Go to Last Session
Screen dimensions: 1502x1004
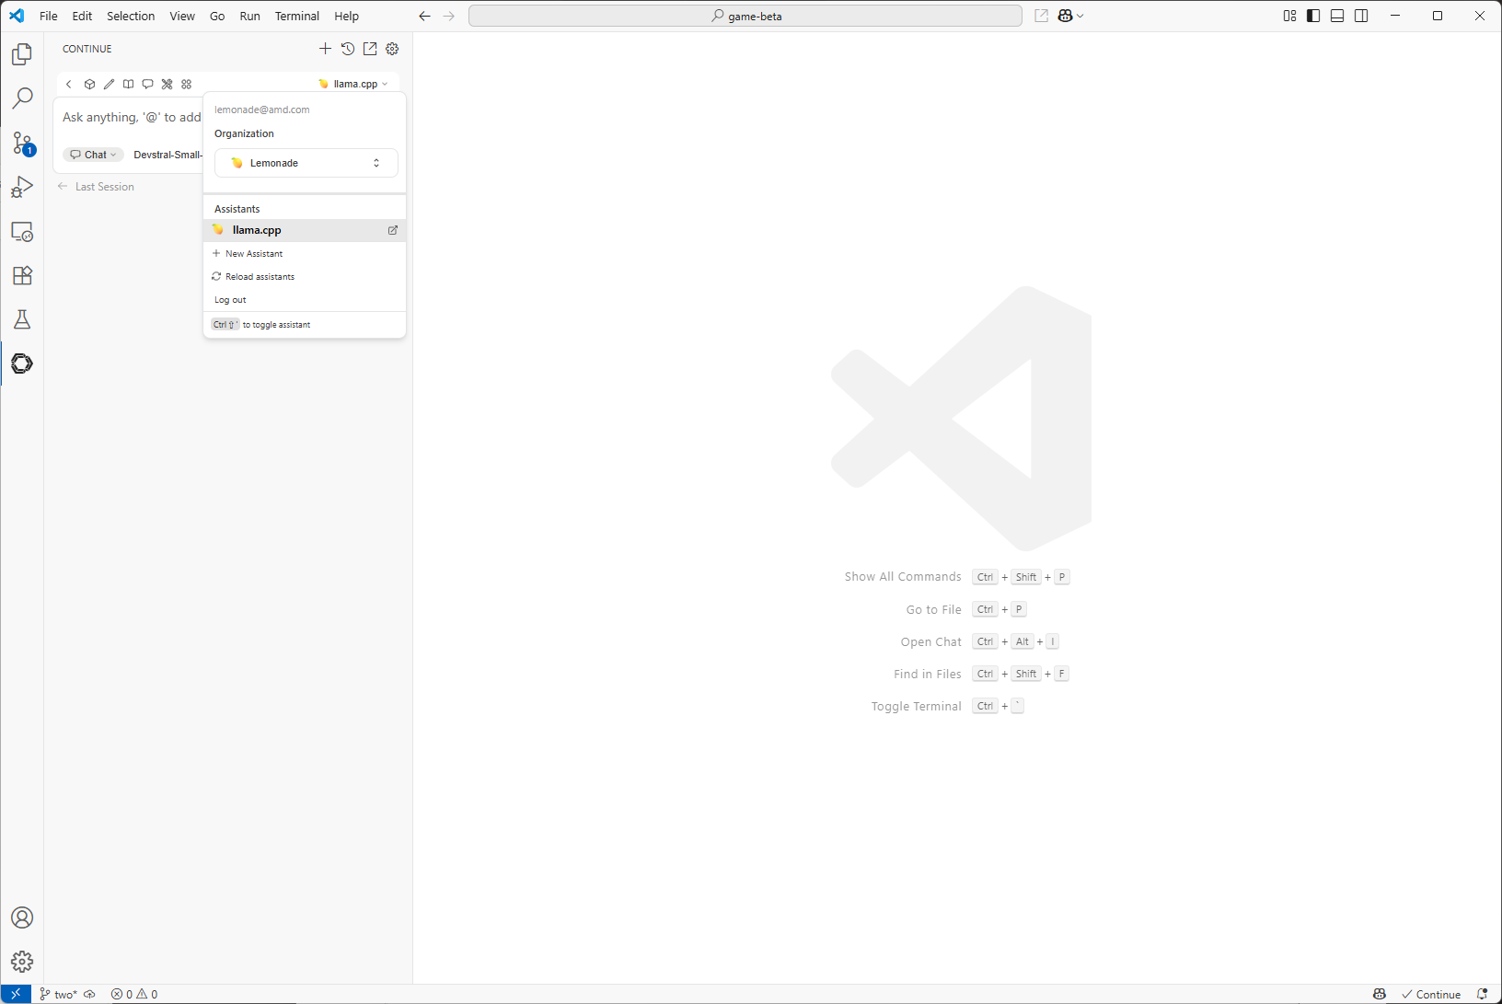click(x=96, y=187)
